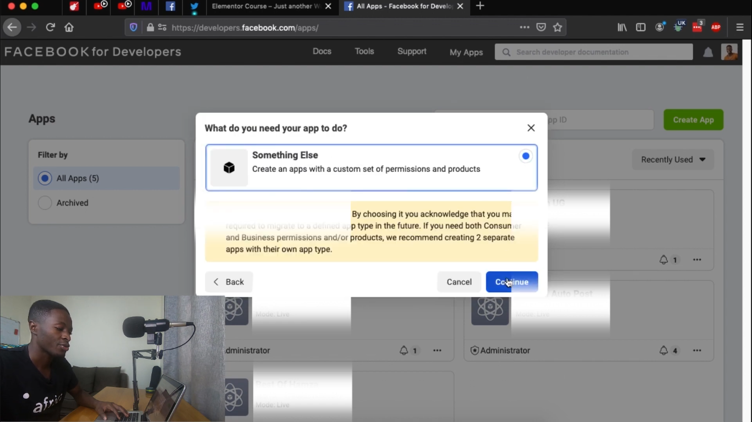The width and height of the screenshot is (752, 422).
Task: Select the Something Else radio button
Action: click(x=526, y=156)
